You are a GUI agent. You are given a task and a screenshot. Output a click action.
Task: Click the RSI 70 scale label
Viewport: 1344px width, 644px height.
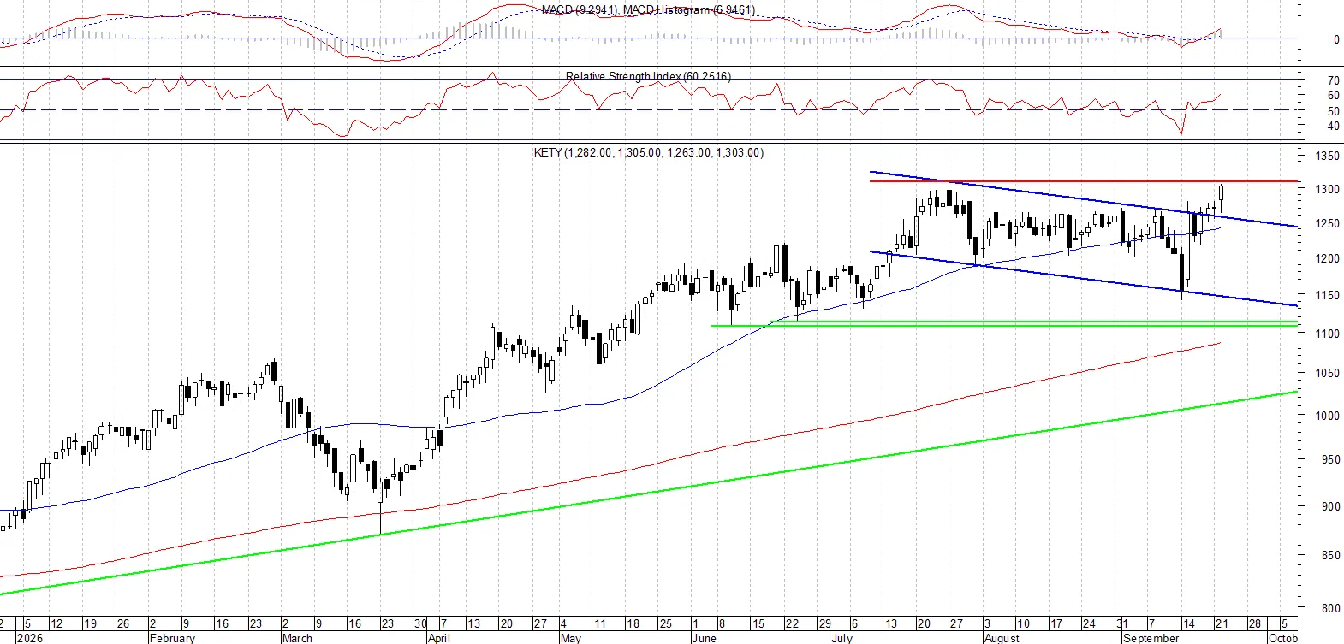[x=1334, y=81]
